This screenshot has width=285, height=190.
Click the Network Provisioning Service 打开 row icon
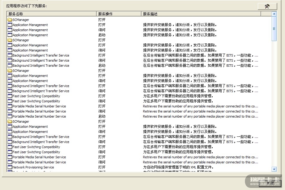point(10,167)
